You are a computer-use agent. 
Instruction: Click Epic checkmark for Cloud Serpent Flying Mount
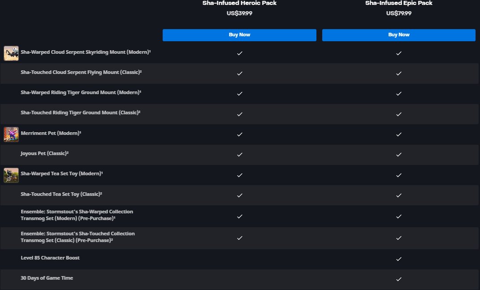click(398, 74)
